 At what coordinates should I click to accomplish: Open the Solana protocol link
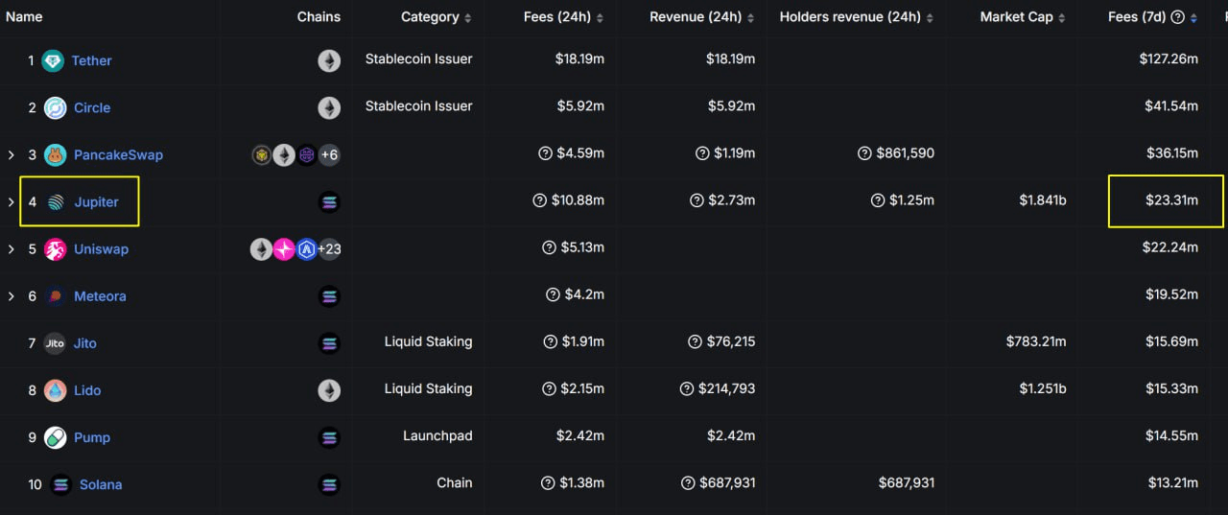pyautogui.click(x=100, y=484)
